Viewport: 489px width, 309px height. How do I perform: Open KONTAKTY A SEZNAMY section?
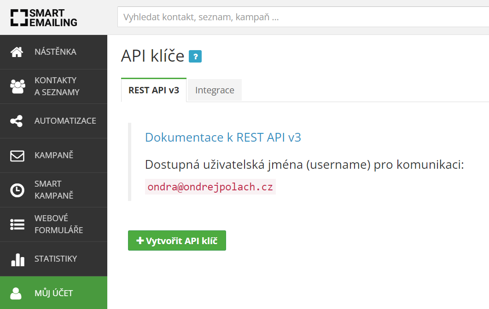(53, 86)
